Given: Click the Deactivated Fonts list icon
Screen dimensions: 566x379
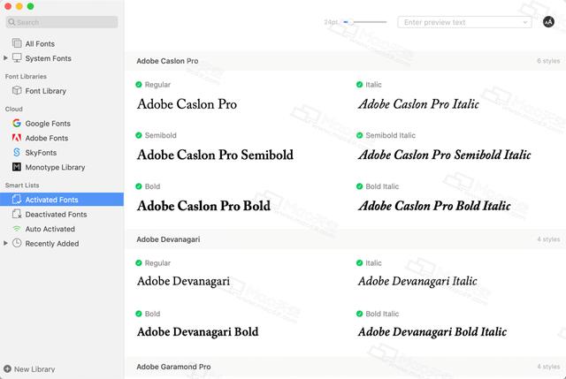Looking at the screenshot, I should click(x=17, y=214).
